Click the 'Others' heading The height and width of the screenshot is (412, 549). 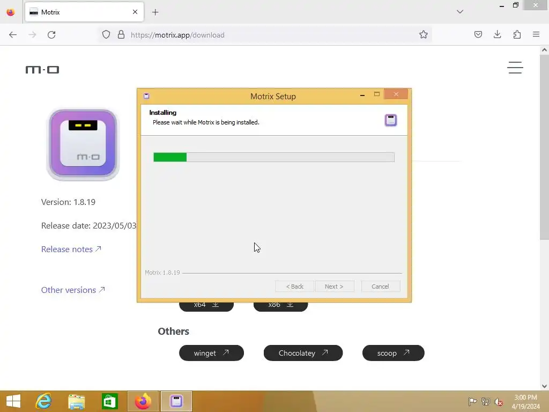(x=173, y=331)
